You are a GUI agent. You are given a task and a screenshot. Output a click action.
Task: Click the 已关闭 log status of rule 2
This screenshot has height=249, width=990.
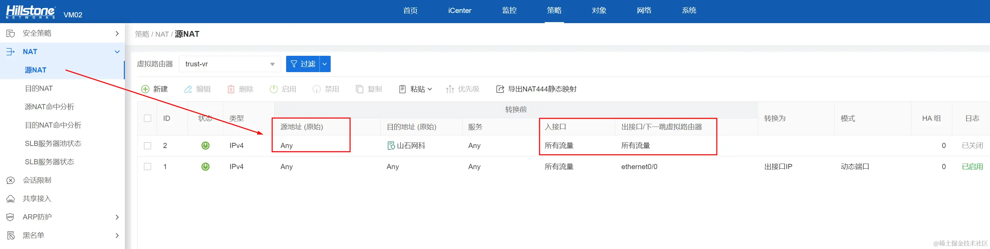coord(972,146)
